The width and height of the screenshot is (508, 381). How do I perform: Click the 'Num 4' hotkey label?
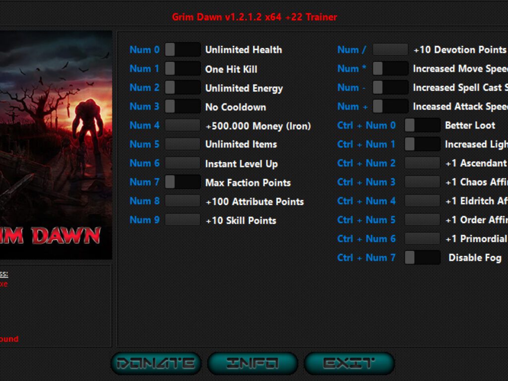(x=144, y=126)
